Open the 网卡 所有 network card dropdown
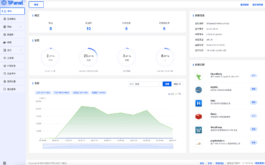 [144, 84]
